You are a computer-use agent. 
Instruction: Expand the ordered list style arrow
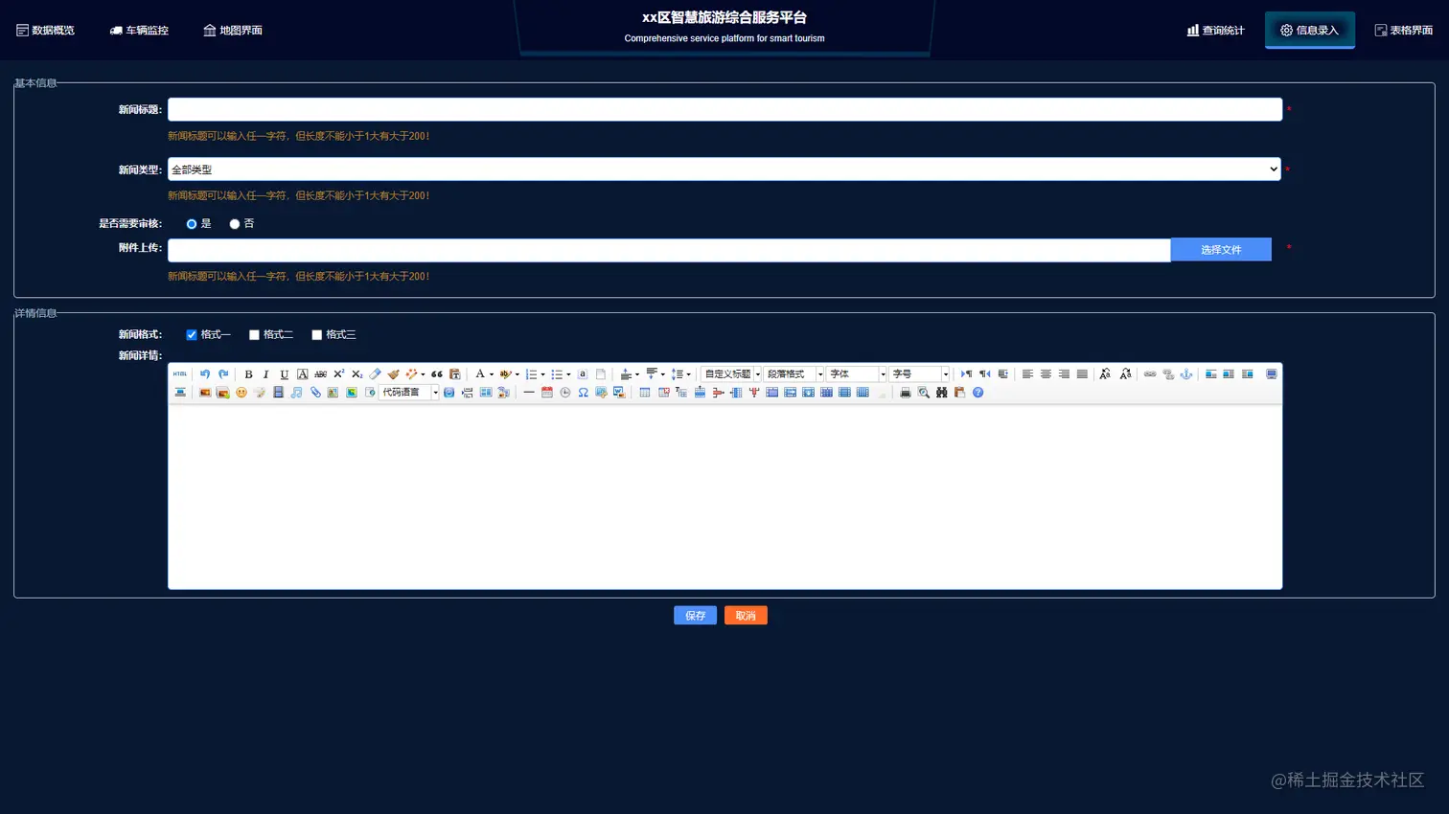pos(543,374)
